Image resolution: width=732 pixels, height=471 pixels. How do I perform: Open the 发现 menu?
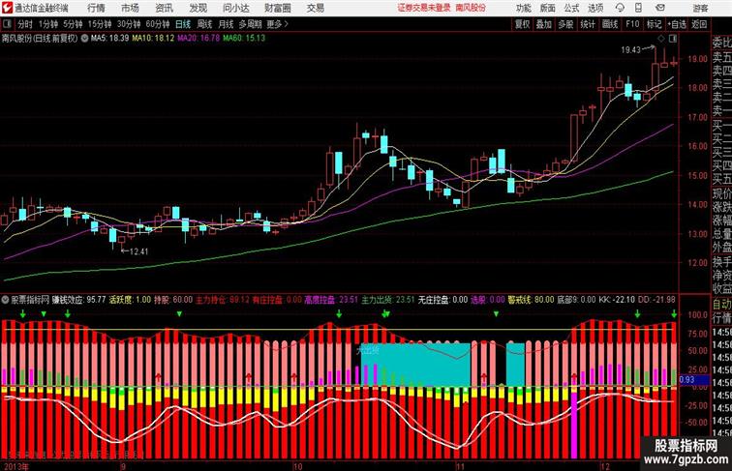point(198,8)
